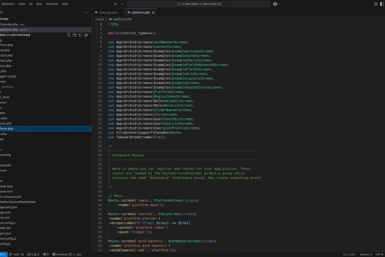The image size is (385, 257).
Task: Click the routes breadcrumb segment
Action: (100, 19)
